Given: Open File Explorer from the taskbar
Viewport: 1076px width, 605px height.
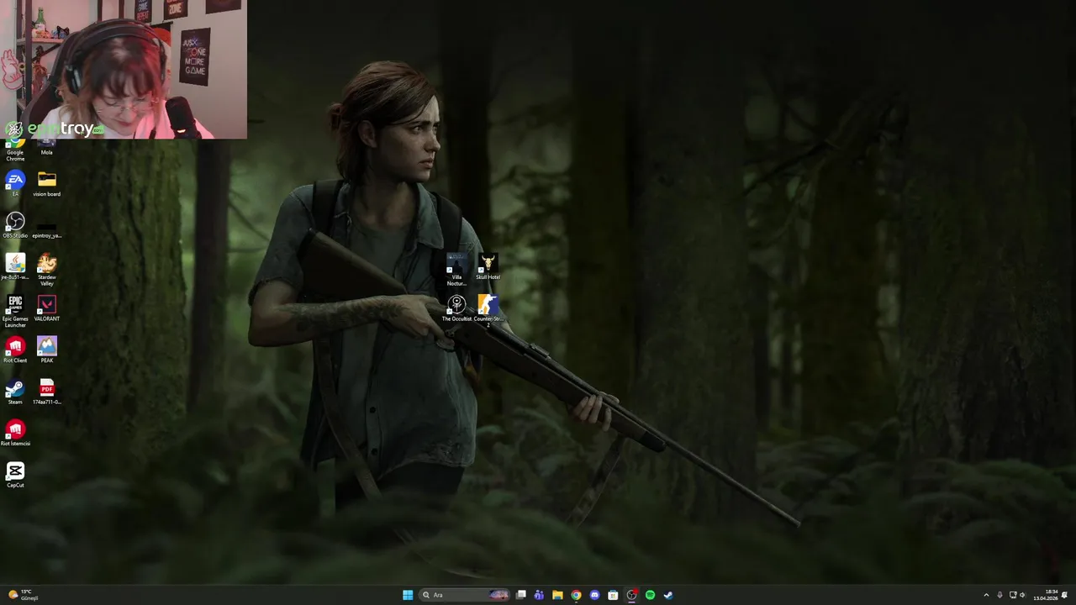Looking at the screenshot, I should [x=557, y=595].
